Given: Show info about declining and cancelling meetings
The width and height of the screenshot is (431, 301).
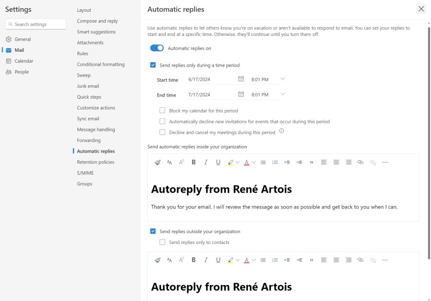Looking at the screenshot, I should pyautogui.click(x=282, y=131).
